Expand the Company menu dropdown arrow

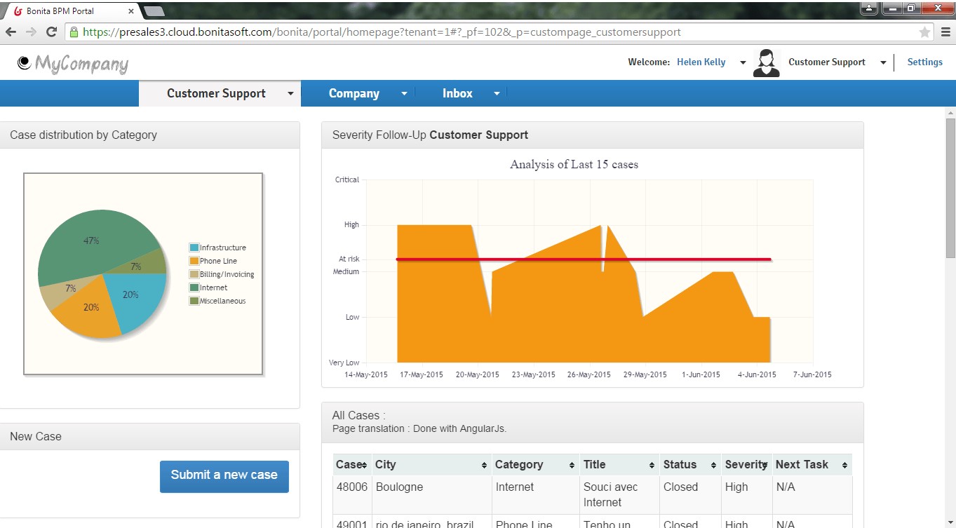pyautogui.click(x=404, y=93)
